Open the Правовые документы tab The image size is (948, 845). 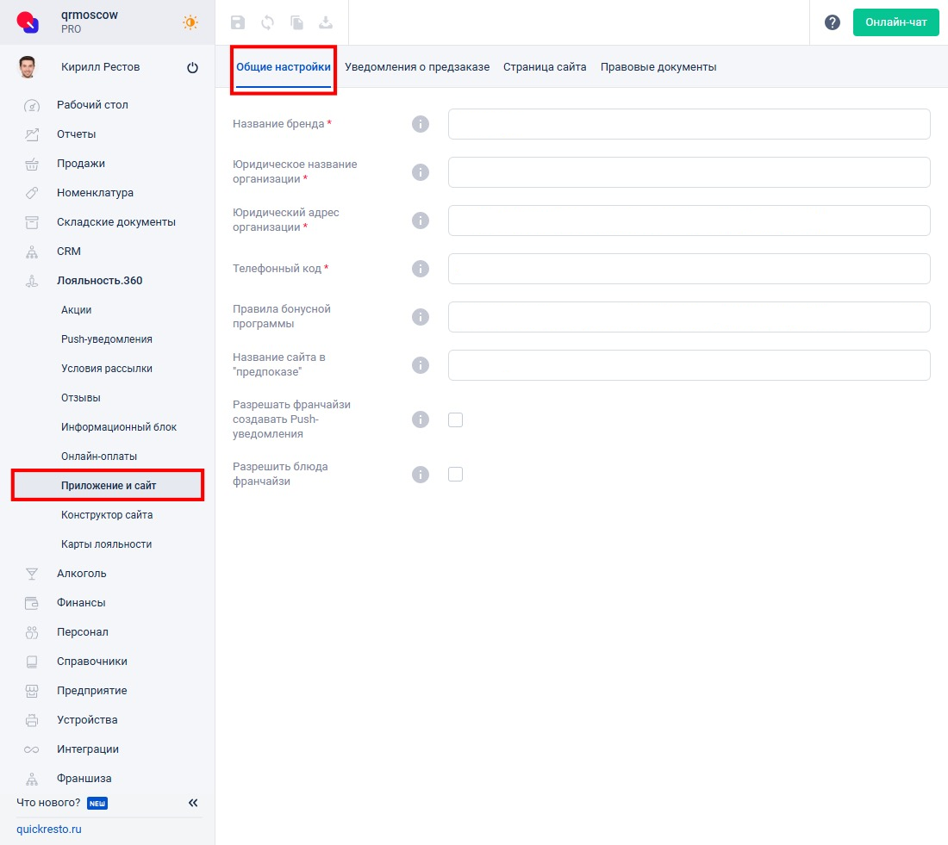click(658, 67)
